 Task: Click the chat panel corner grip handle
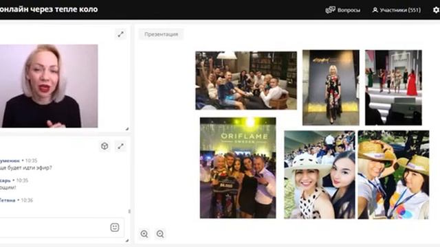pyautogui.click(x=126, y=240)
